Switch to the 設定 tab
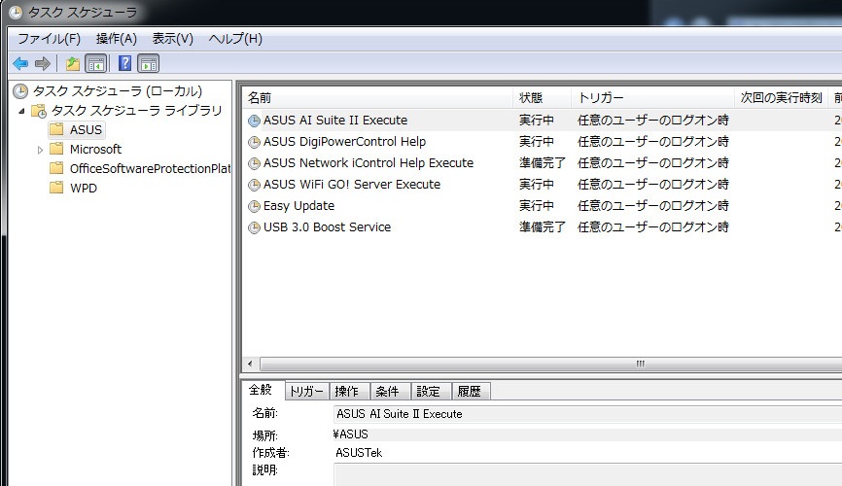842x486 pixels. point(429,392)
